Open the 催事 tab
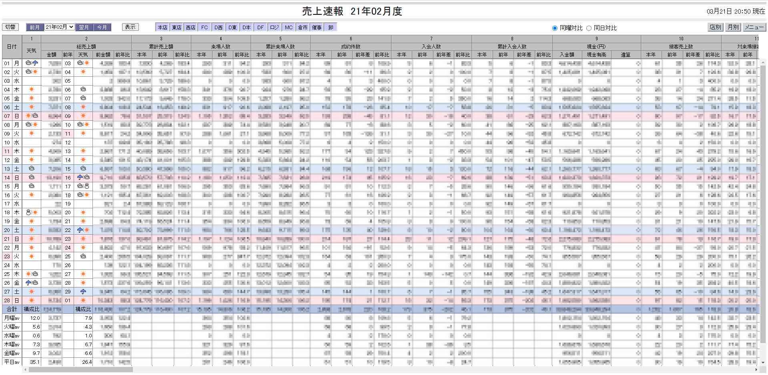The height and width of the screenshot is (375, 768). pyautogui.click(x=317, y=27)
